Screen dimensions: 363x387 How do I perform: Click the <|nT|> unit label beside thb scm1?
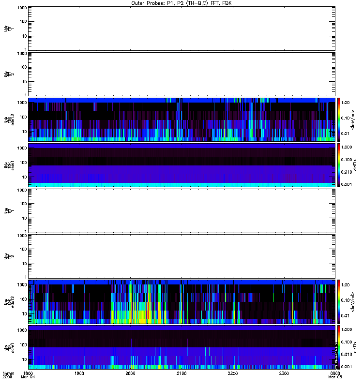[x=355, y=165]
